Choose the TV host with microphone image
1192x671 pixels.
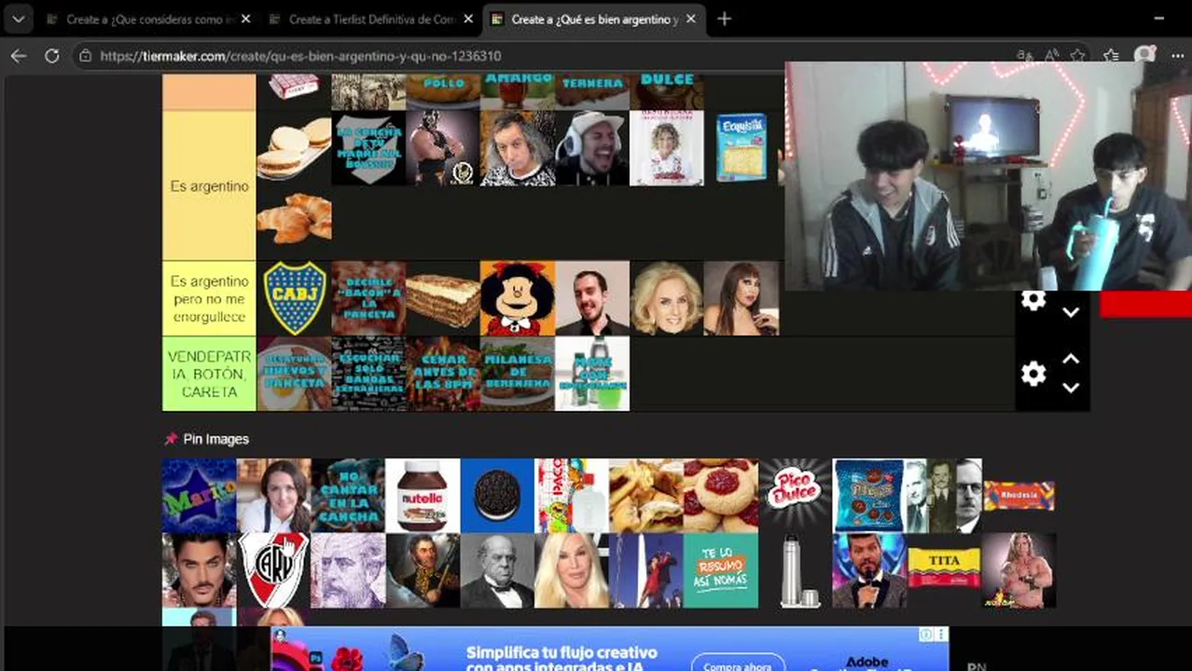869,570
